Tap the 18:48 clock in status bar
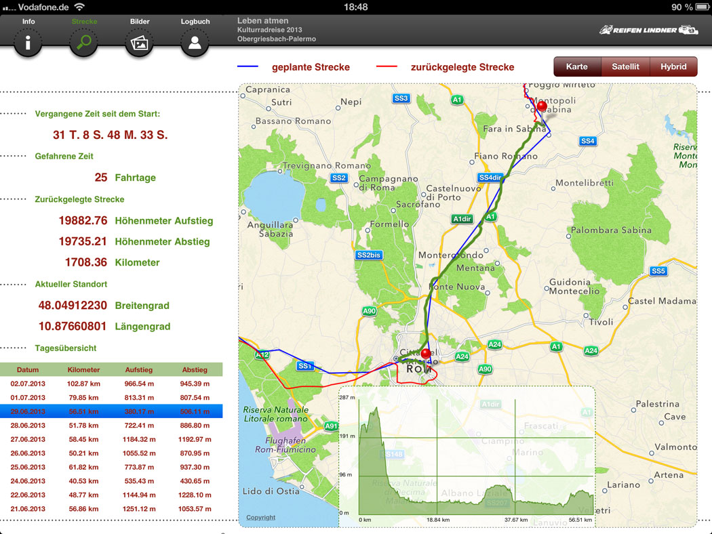The width and height of the screenshot is (712, 534). [355, 7]
